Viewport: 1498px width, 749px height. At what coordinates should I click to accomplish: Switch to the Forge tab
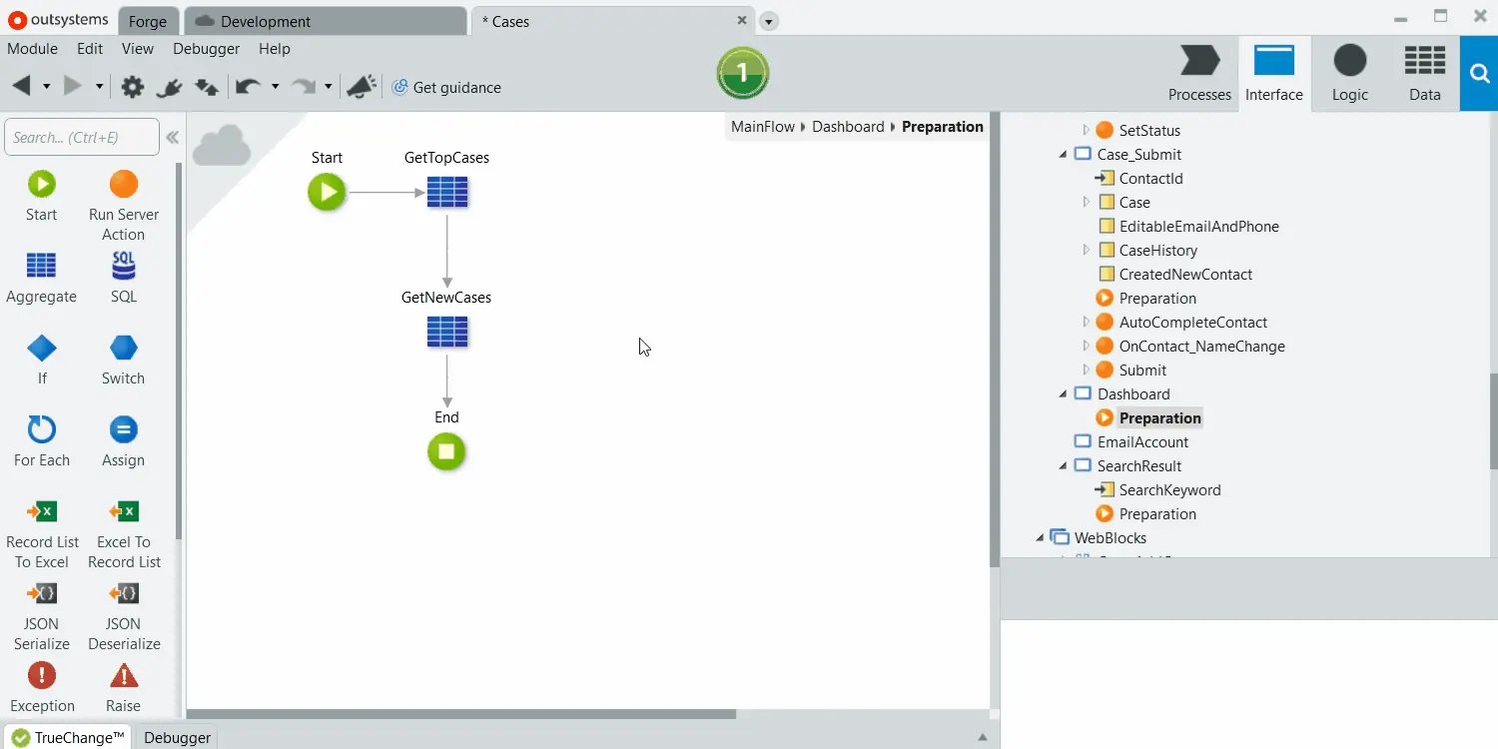pos(148,21)
